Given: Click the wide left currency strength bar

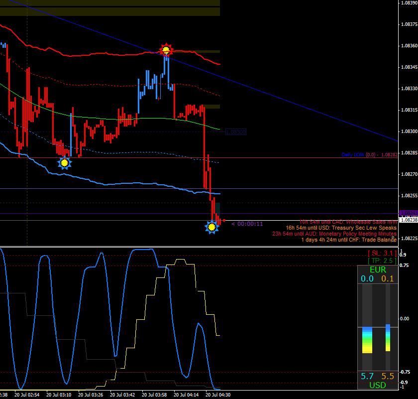Looking at the screenshot, I should [367, 340].
